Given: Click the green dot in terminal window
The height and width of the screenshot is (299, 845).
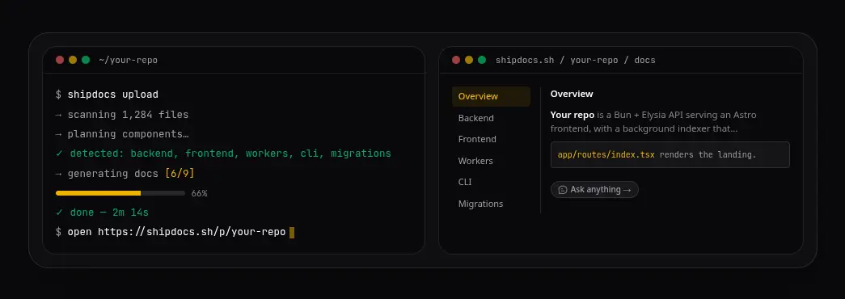Looking at the screenshot, I should pos(86,60).
